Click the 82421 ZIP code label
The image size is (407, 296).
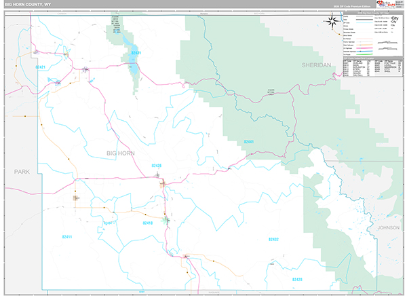[x=41, y=67]
